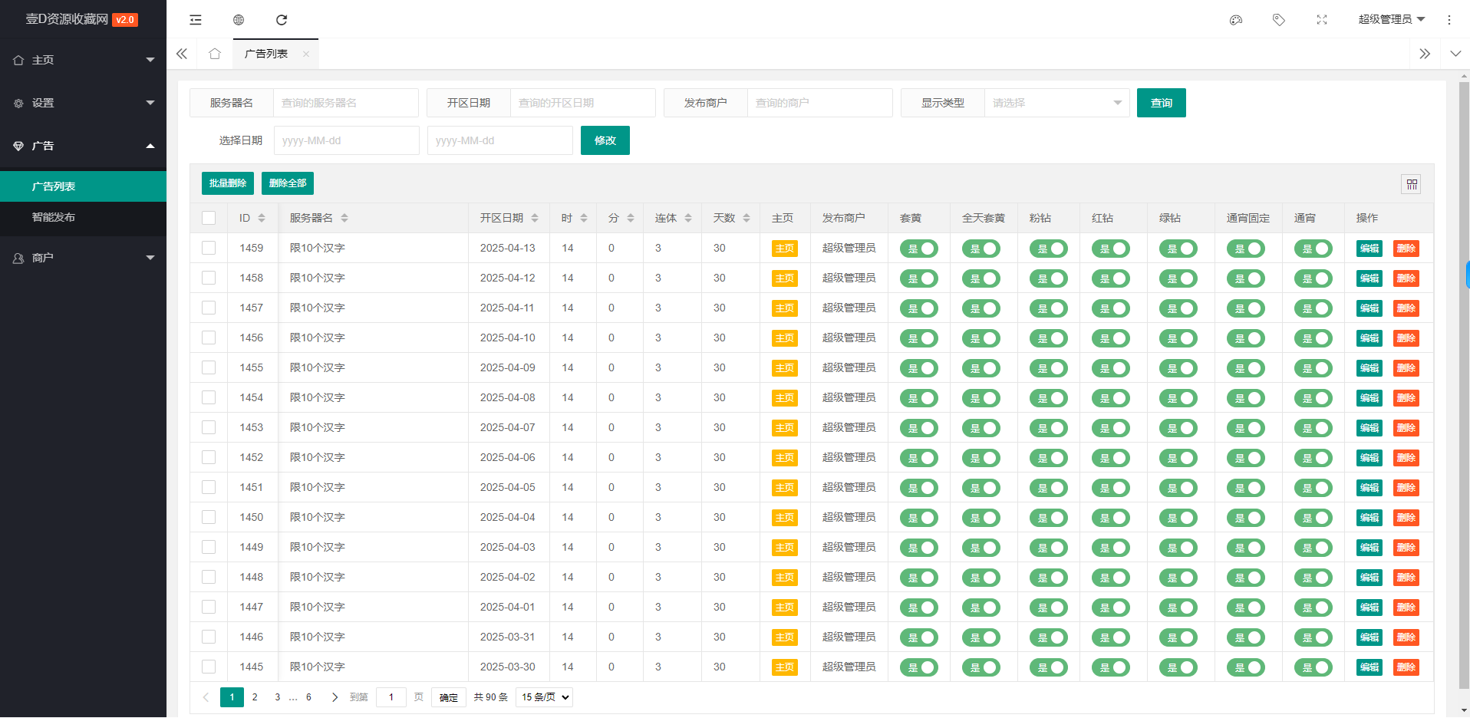
Task: Expand the 显示类型 dropdown
Action: [x=1057, y=102]
